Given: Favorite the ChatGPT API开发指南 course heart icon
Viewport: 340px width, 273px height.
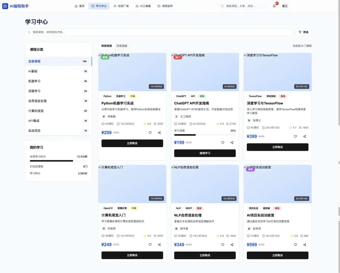Looking at the screenshot, I should tap(223, 142).
